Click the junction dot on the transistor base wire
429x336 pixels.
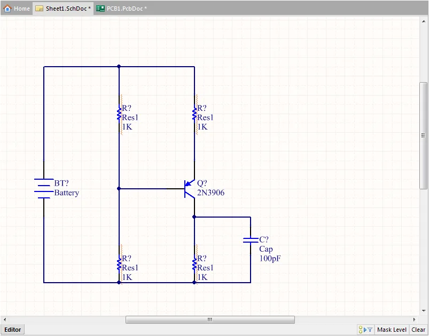119,188
